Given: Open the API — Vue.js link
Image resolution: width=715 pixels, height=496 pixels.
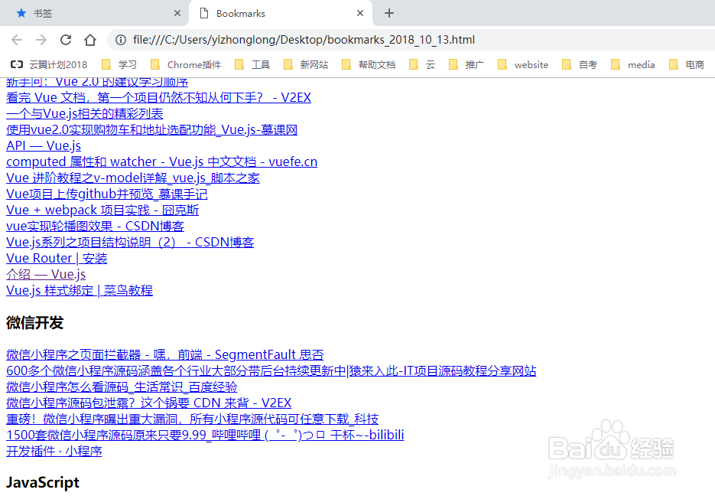Looking at the screenshot, I should point(44,145).
